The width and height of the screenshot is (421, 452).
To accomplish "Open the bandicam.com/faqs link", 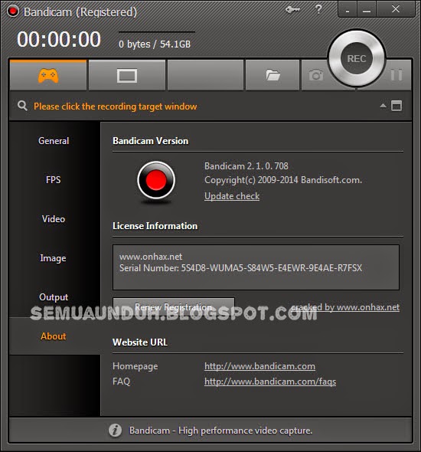I will (x=270, y=382).
